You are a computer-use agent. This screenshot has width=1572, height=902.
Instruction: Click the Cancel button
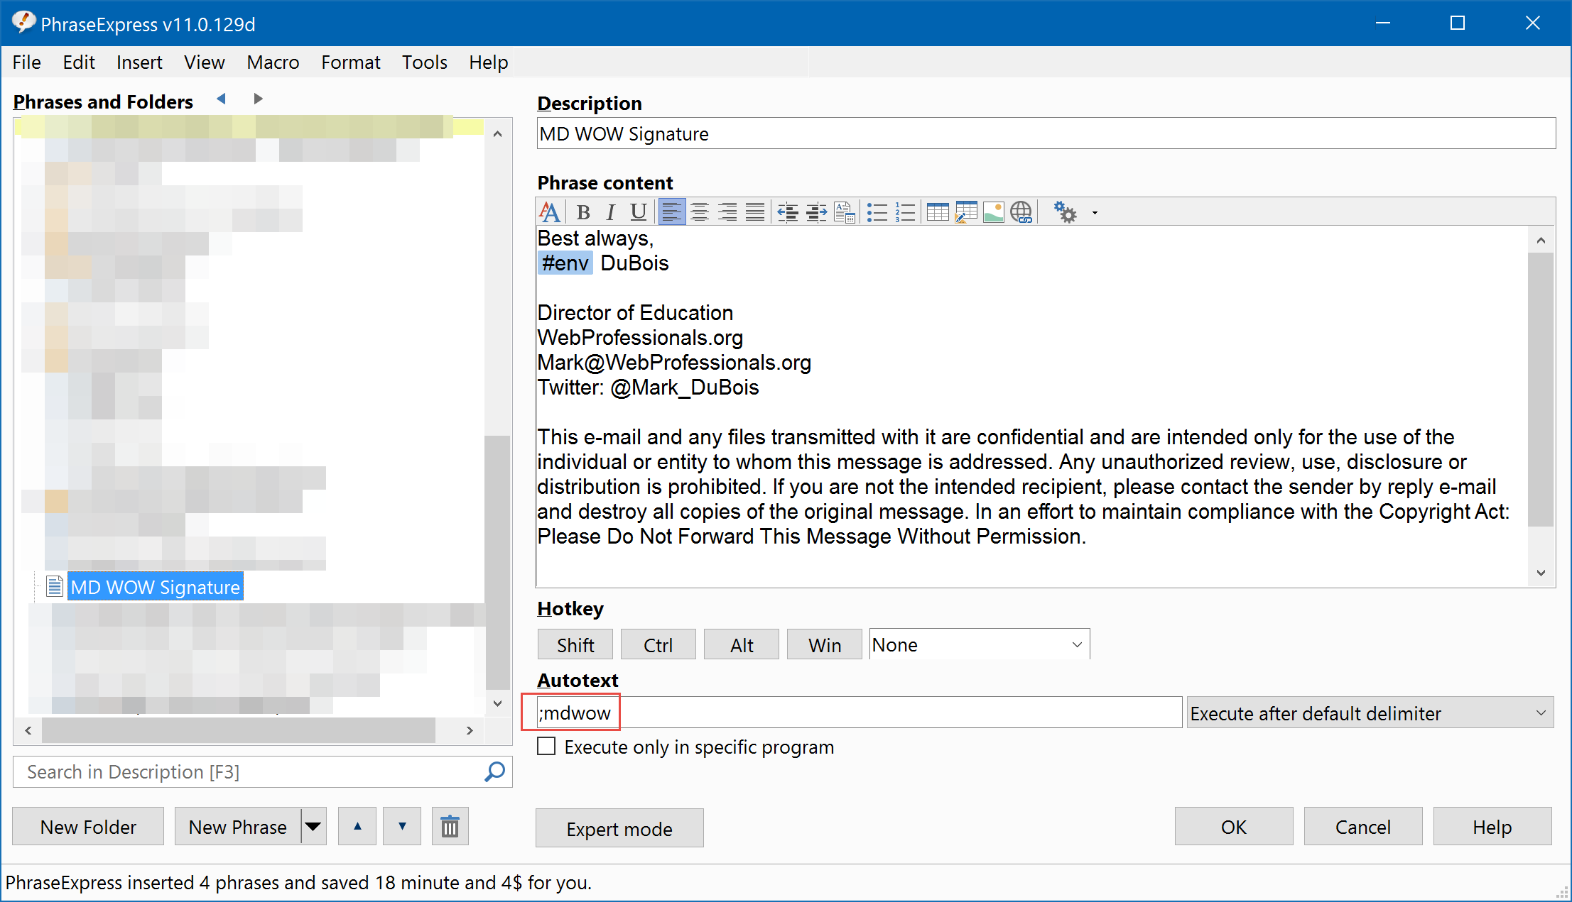click(x=1363, y=827)
